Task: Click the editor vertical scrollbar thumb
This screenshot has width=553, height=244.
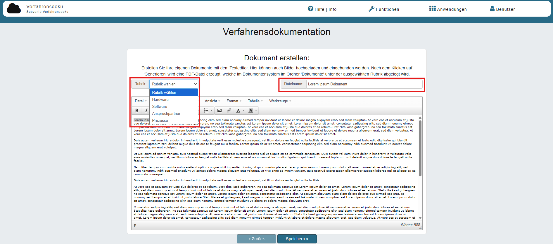Action: pos(420,148)
